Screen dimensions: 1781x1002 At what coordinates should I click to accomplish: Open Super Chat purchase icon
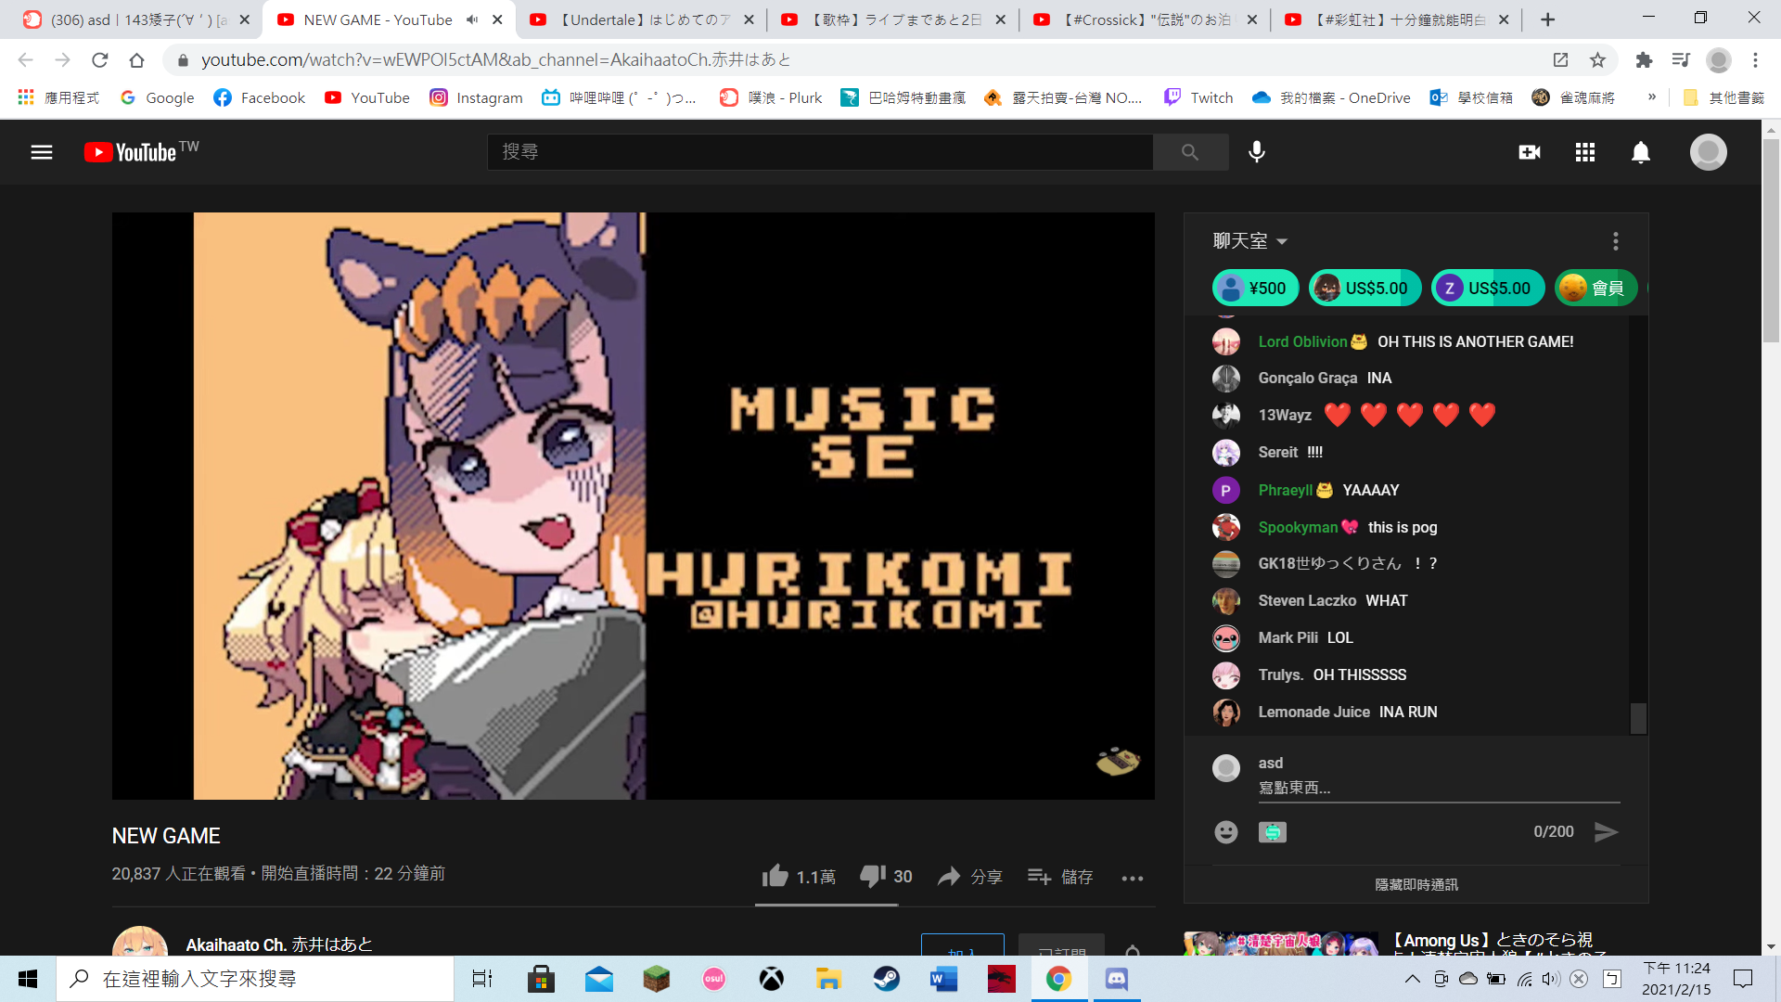1273,832
